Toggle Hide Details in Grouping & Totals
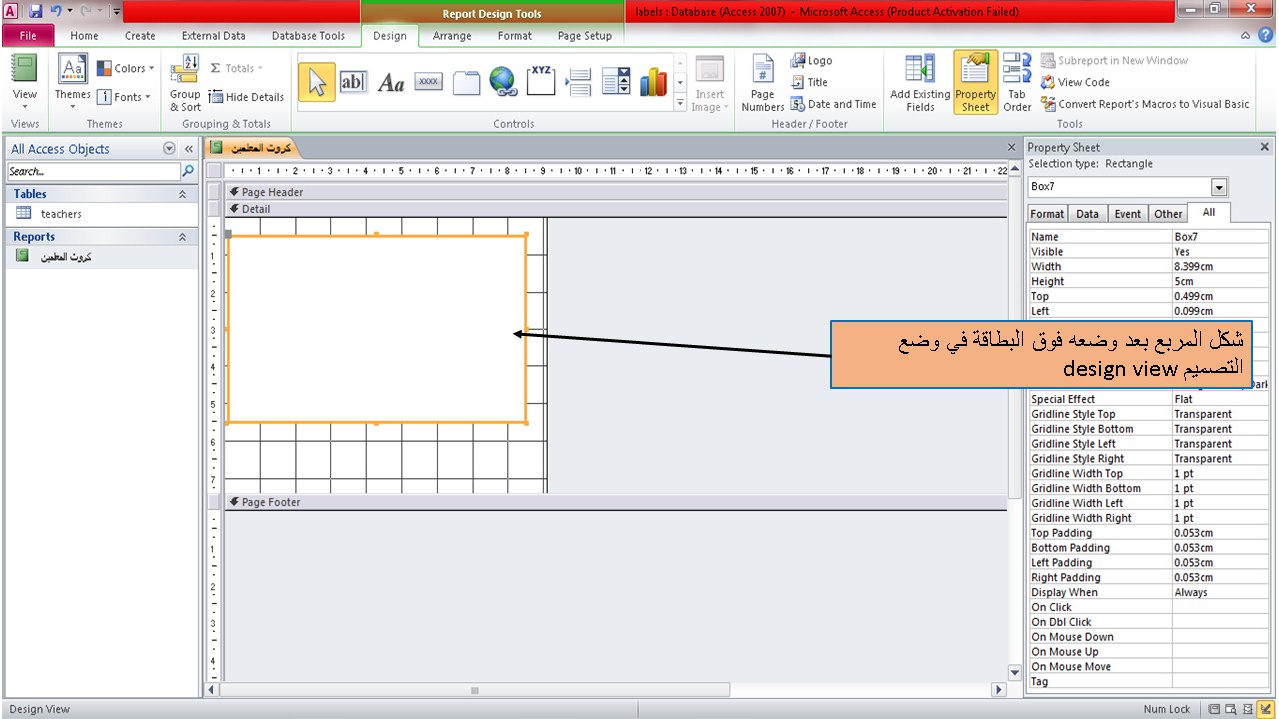The height and width of the screenshot is (719, 1279). pyautogui.click(x=246, y=97)
